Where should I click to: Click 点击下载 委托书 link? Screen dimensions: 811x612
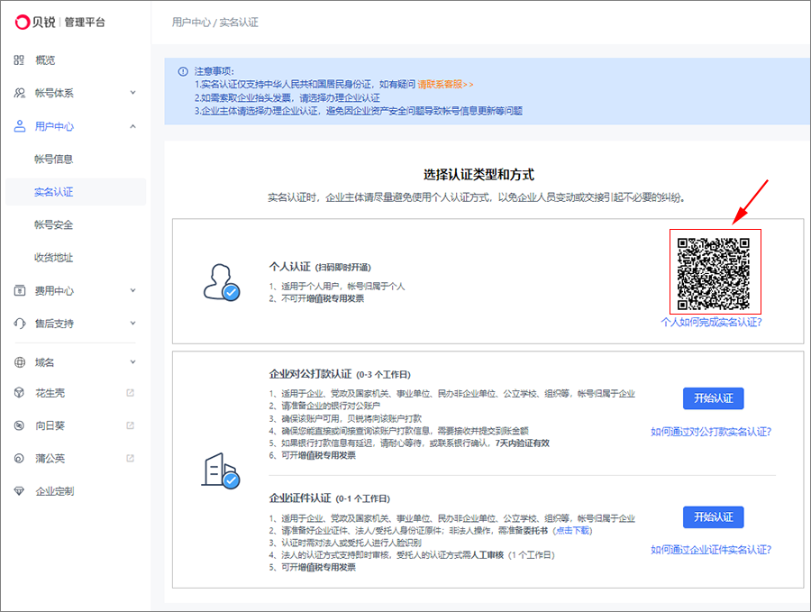tap(573, 530)
